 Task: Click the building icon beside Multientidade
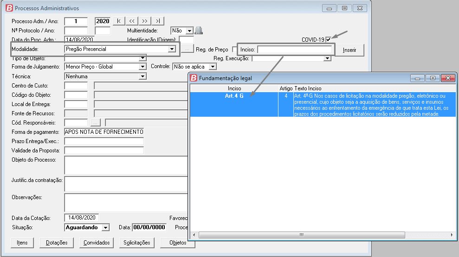point(199,31)
